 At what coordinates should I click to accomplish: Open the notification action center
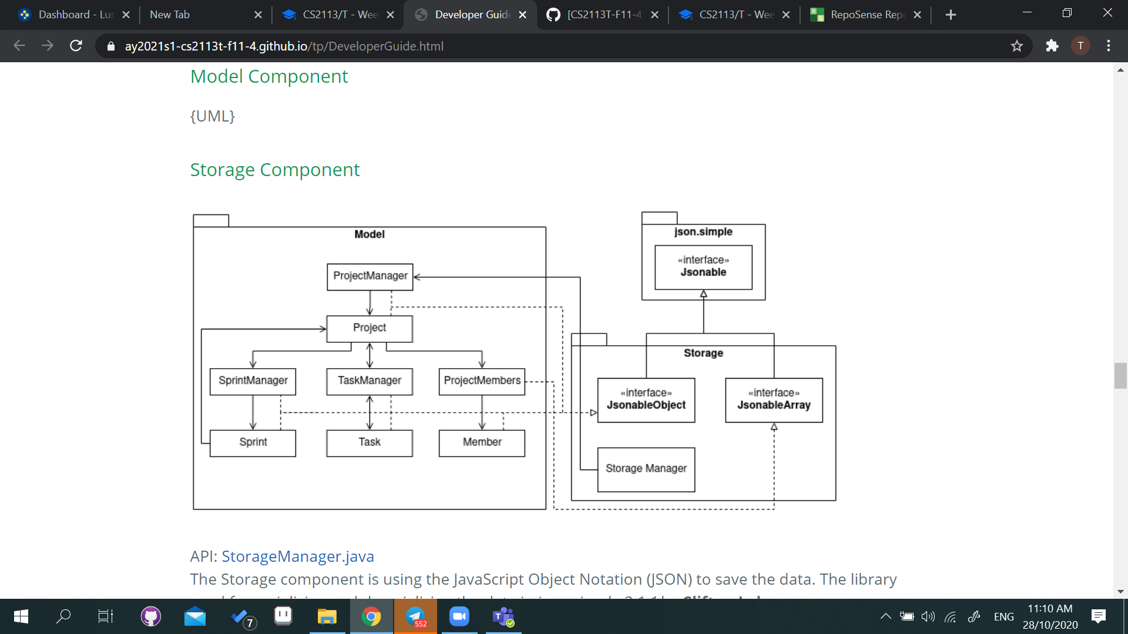tap(1099, 616)
